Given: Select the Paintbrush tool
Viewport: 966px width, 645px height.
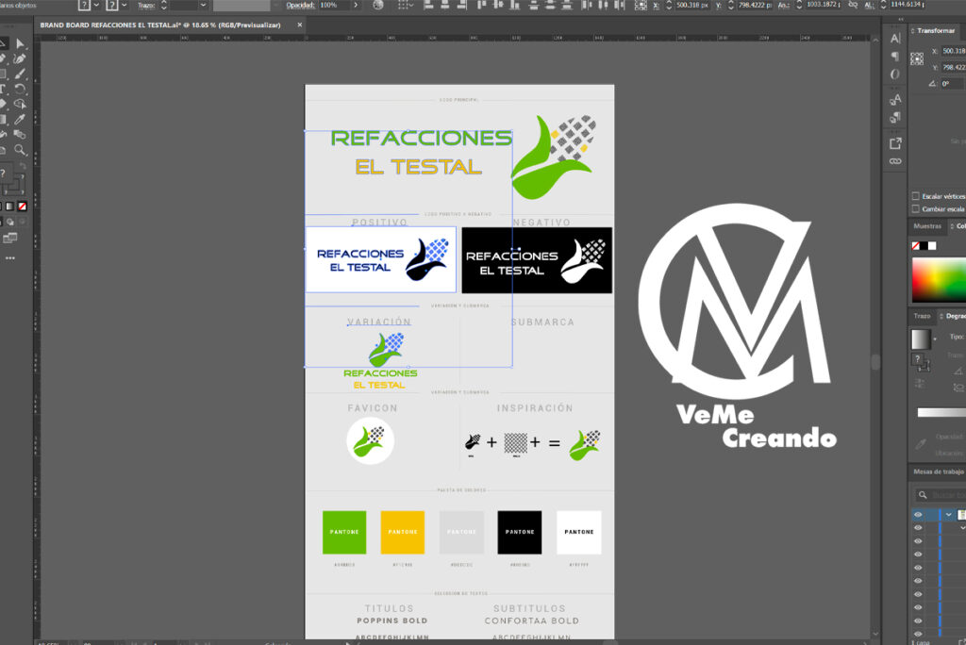Looking at the screenshot, I should (x=21, y=74).
